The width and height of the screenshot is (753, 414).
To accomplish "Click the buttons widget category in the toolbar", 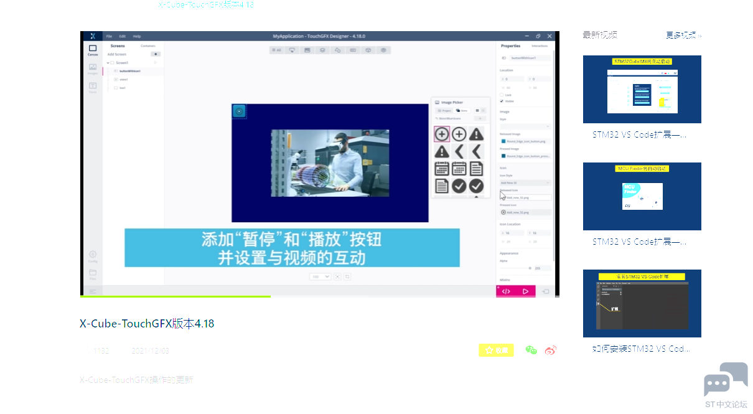I will (291, 50).
